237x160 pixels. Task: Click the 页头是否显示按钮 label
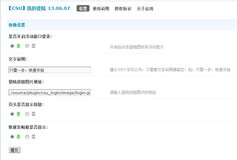click(x=26, y=104)
